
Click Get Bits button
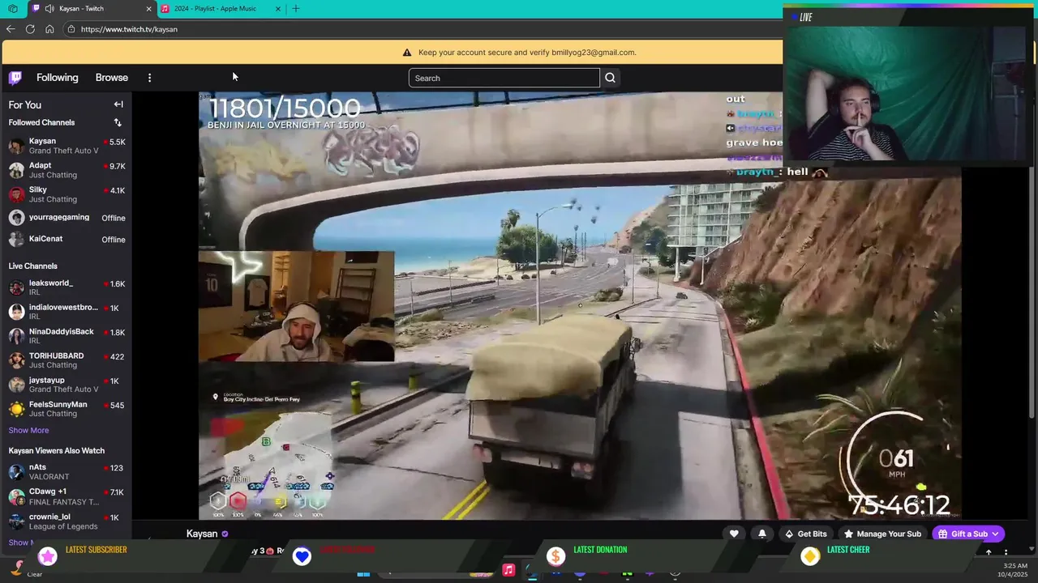(x=805, y=534)
